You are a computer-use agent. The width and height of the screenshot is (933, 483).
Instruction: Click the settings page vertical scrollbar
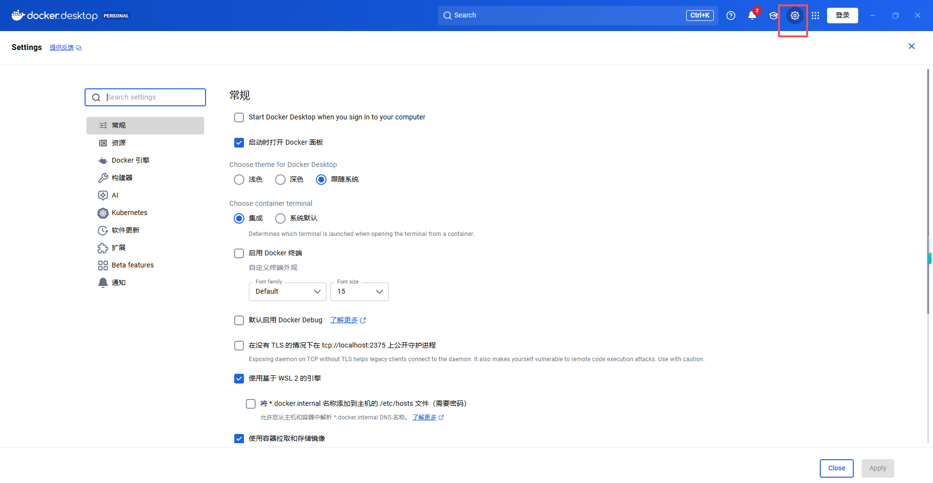point(928,192)
